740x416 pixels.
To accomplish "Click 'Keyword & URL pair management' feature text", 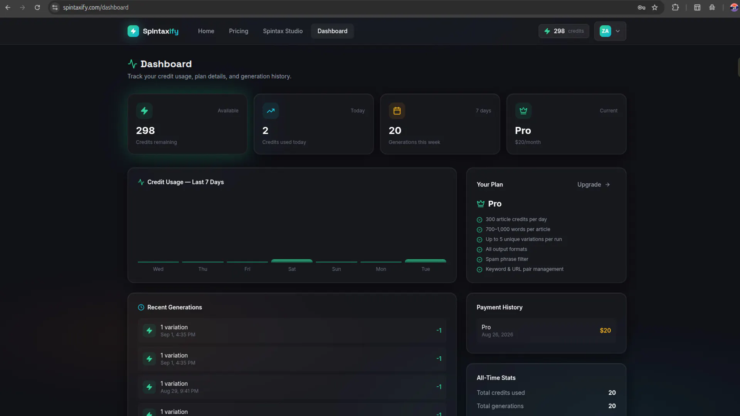I will click(x=525, y=269).
